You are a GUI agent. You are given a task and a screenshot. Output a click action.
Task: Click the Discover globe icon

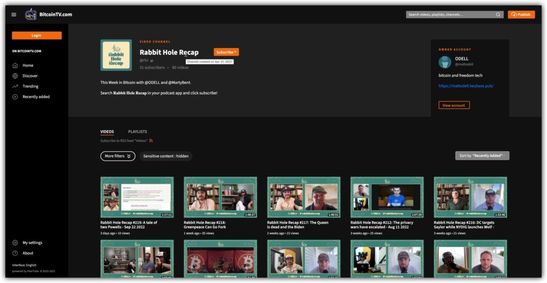click(15, 76)
